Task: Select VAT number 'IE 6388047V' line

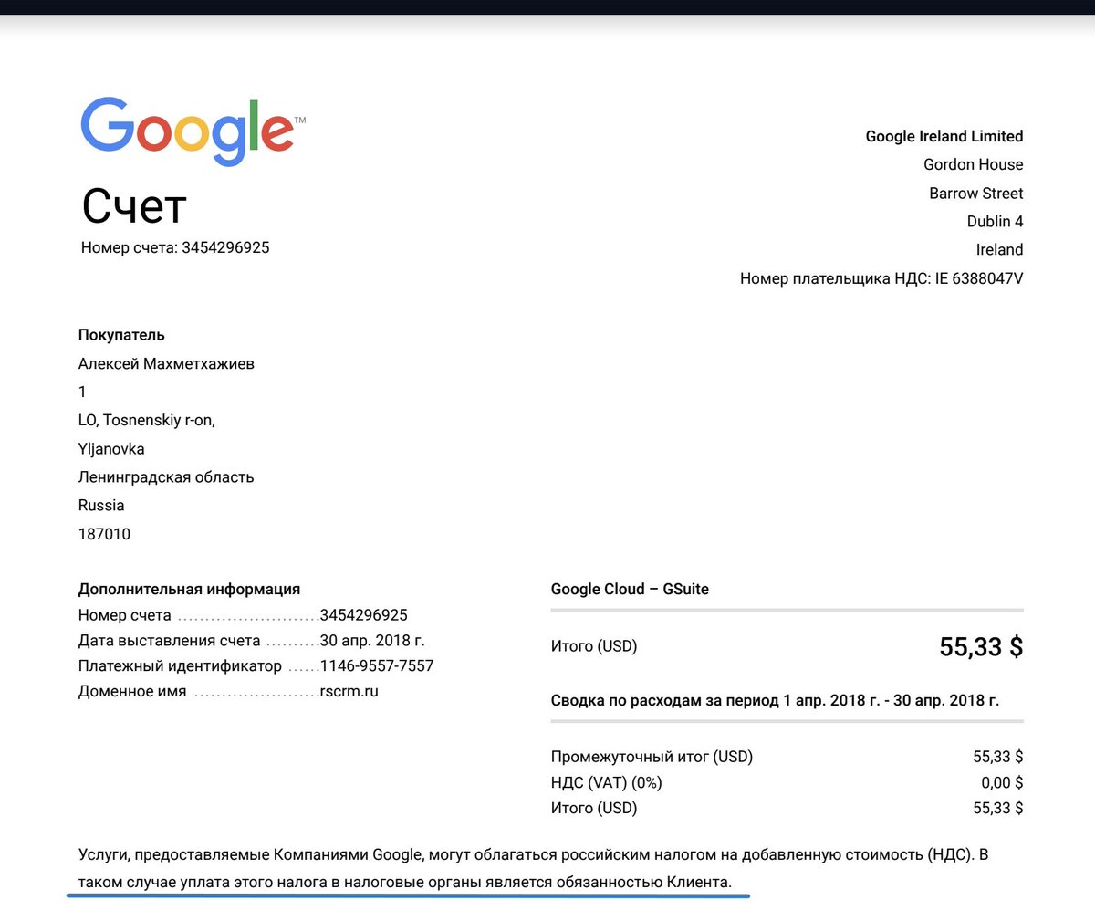Action: click(881, 278)
